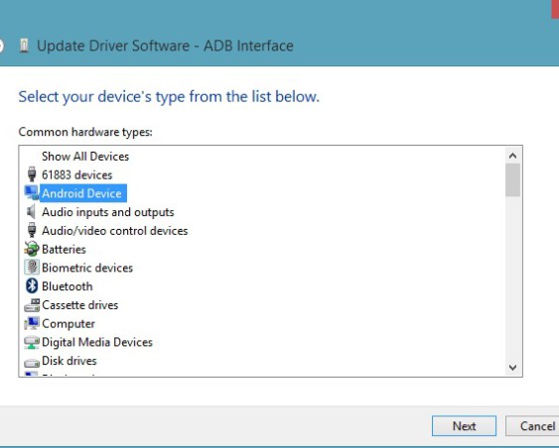
Task: Select Digital Media Devices entry
Action: tap(97, 342)
